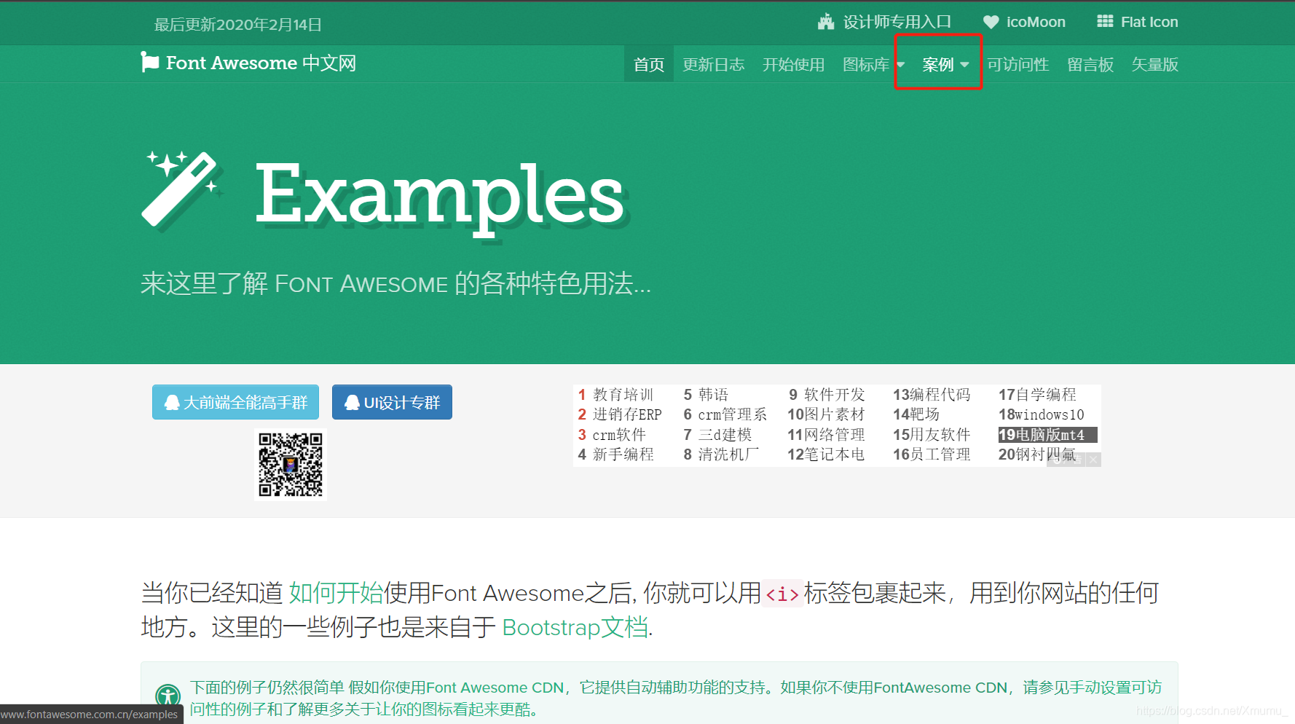Click the QQ penguin icon in 大前端全能高手群 button
The image size is (1295, 724).
coord(173,402)
